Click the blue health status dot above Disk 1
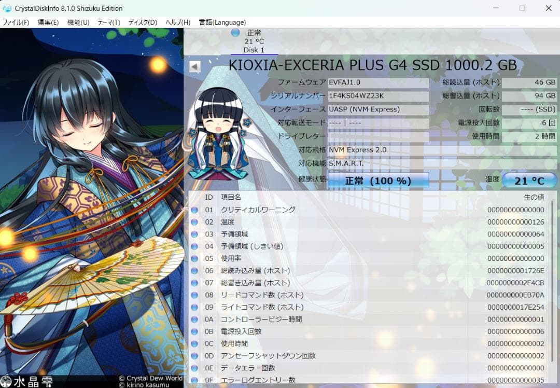 click(x=234, y=33)
